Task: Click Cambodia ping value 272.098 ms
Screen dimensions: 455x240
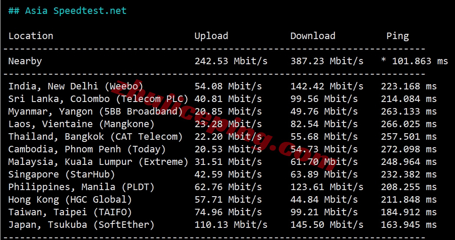Action: [x=409, y=149]
